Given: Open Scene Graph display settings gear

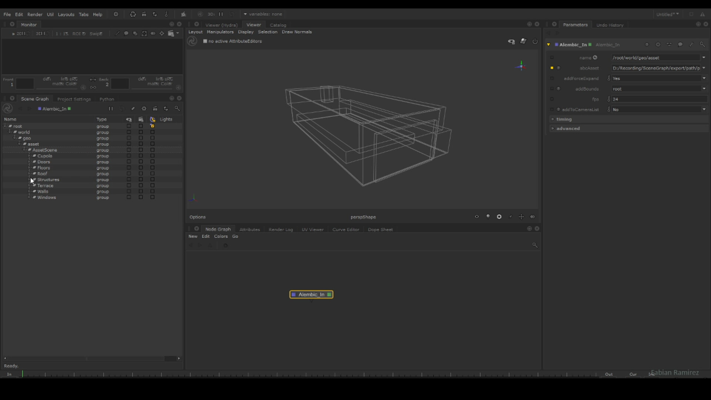Looking at the screenshot, I should click(x=144, y=108).
